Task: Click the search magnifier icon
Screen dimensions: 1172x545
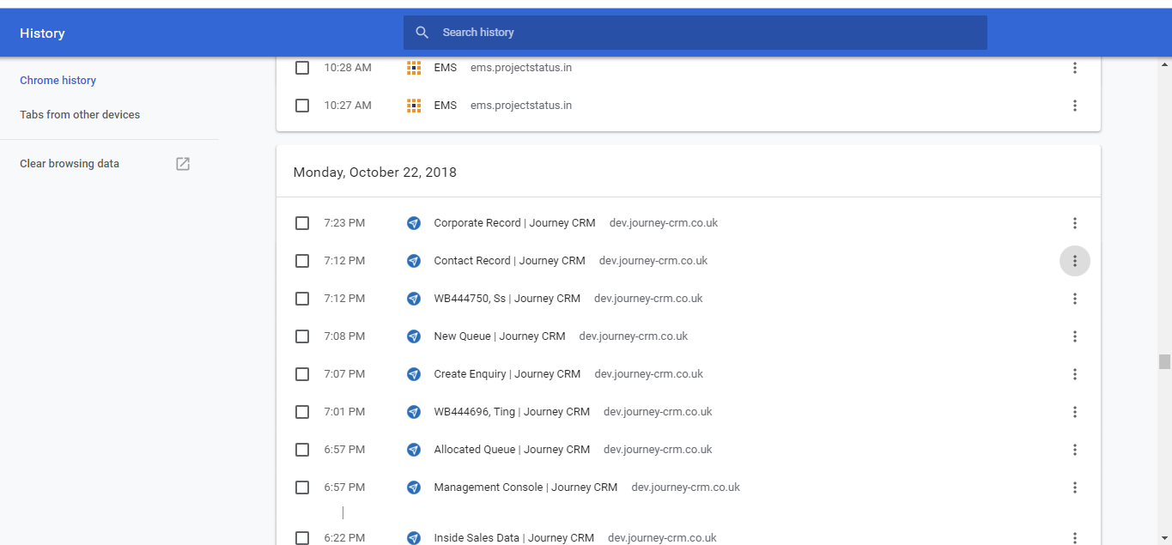Action: 422,33
